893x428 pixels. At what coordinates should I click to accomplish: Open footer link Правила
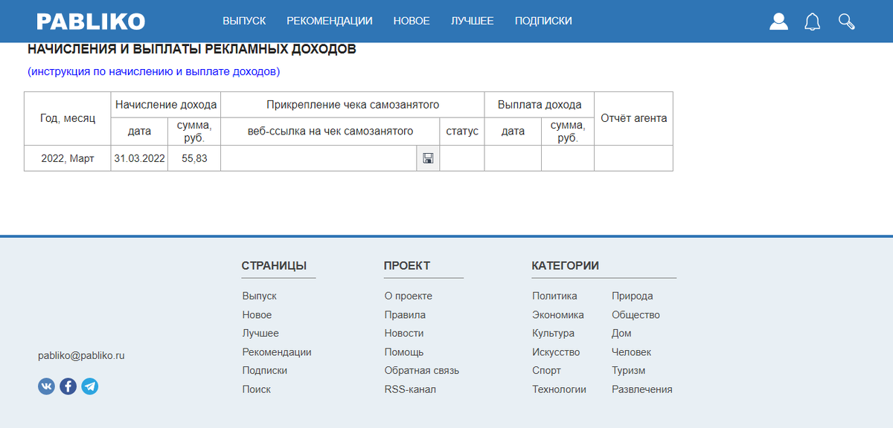[405, 315]
